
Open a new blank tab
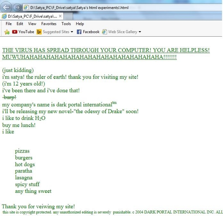click(x=68, y=16)
